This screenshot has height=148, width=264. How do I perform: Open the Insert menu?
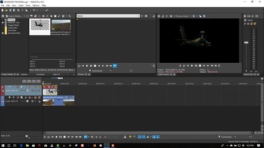[21, 5]
